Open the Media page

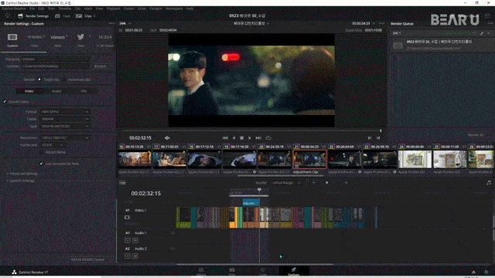tap(201, 271)
